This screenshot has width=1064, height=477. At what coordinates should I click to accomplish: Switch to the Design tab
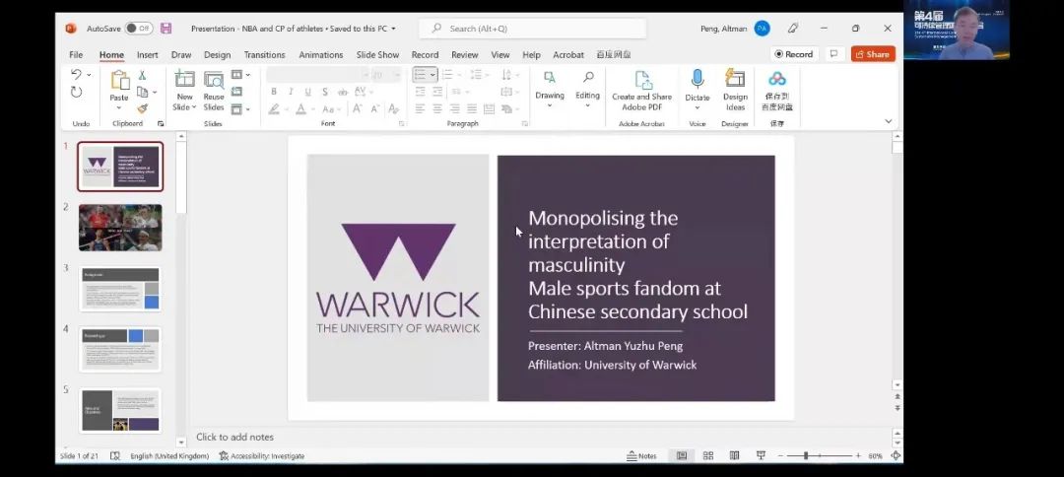point(217,54)
